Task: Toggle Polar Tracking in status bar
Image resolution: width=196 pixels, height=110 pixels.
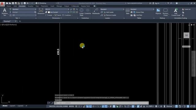Action: [93, 106]
